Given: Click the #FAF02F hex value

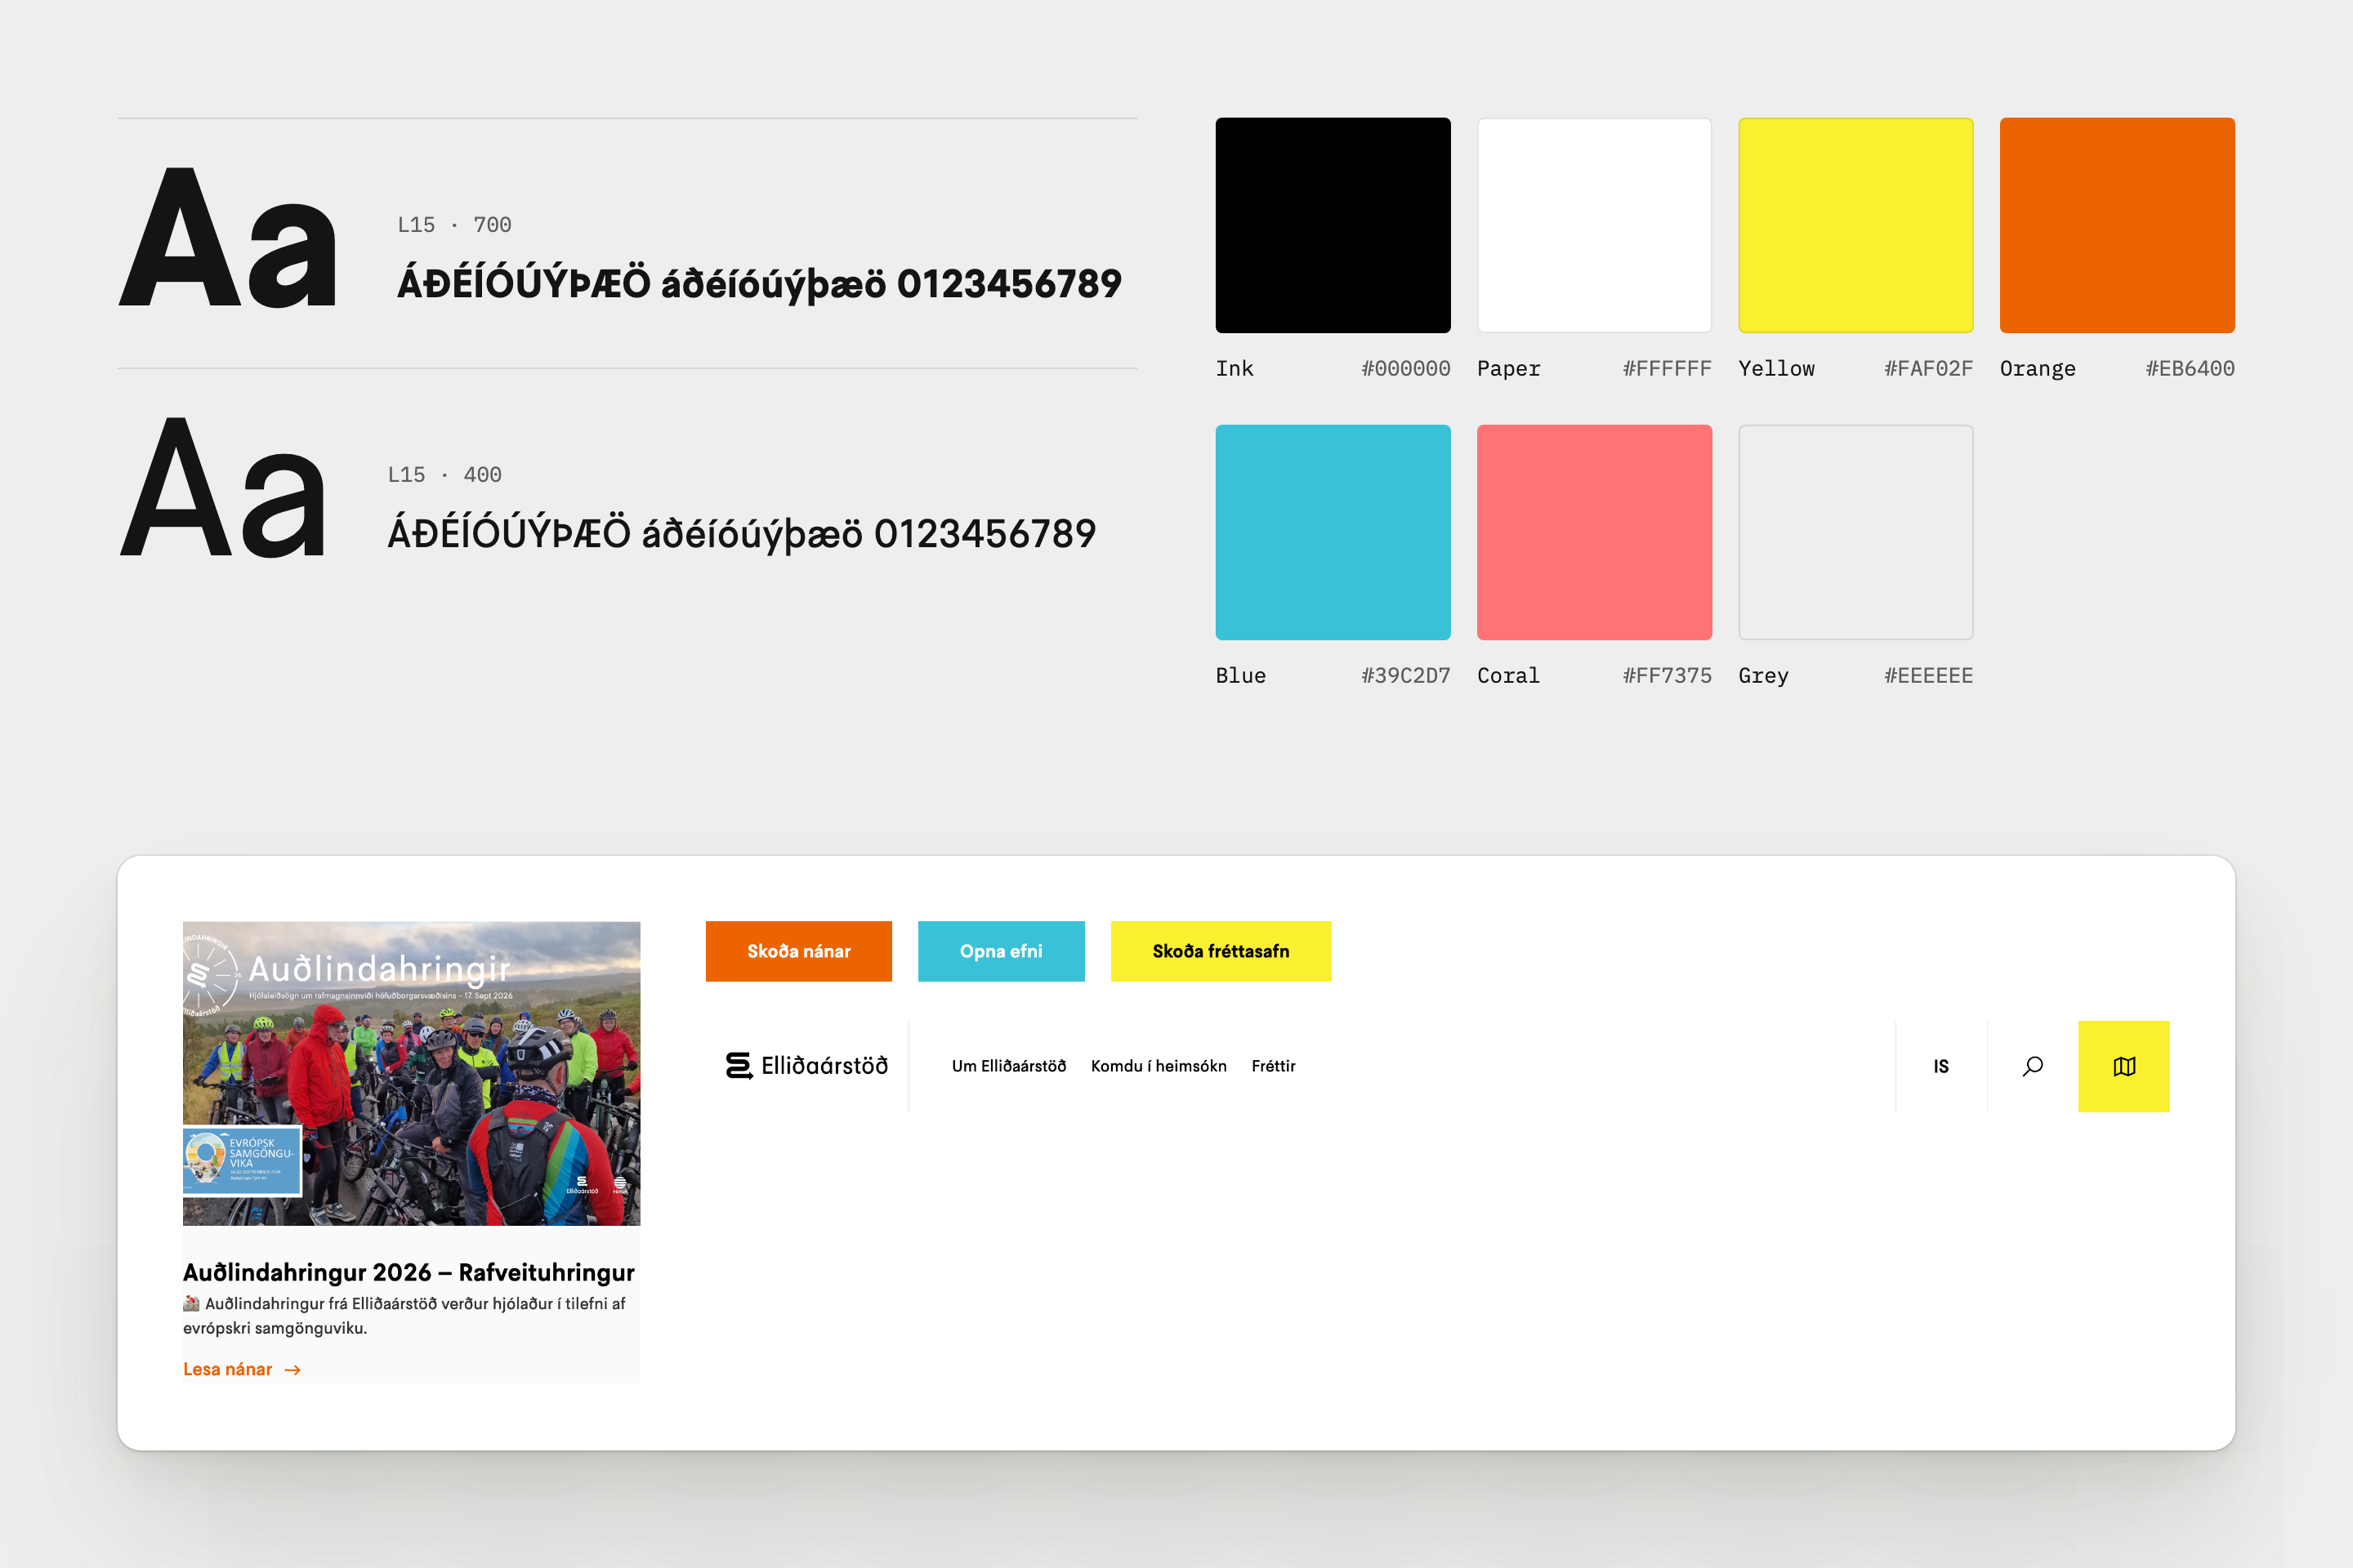Looking at the screenshot, I should (1928, 368).
